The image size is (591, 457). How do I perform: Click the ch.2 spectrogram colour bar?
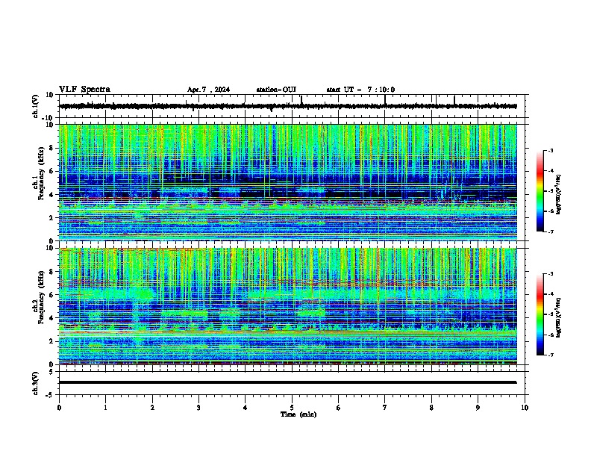pyautogui.click(x=540, y=314)
